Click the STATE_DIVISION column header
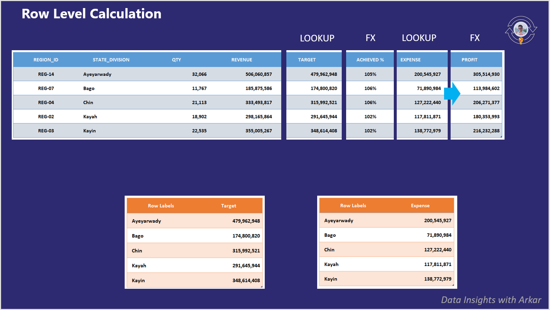 [111, 59]
